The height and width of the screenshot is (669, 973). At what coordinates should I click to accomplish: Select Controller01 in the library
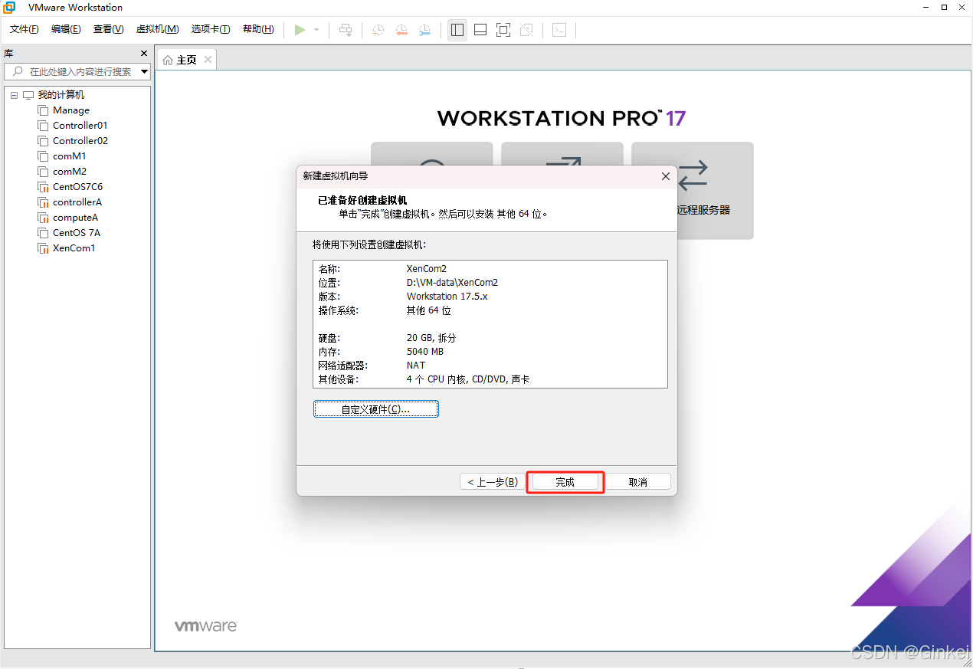(80, 126)
